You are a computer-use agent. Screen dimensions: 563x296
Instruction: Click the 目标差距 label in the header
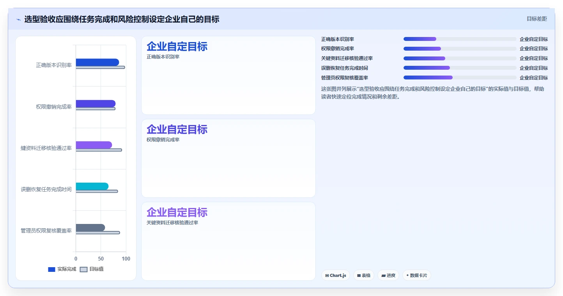[x=536, y=19]
